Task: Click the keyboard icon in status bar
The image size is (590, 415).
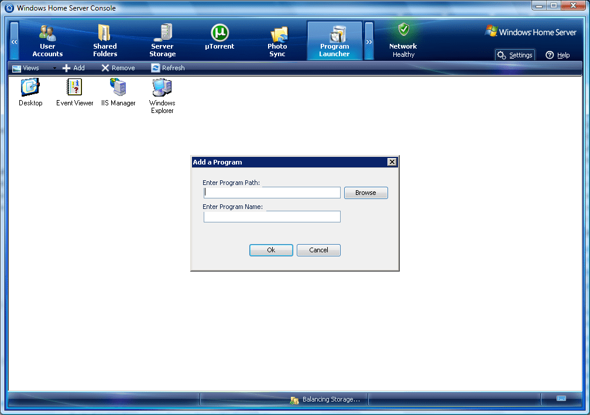Action: [x=561, y=398]
